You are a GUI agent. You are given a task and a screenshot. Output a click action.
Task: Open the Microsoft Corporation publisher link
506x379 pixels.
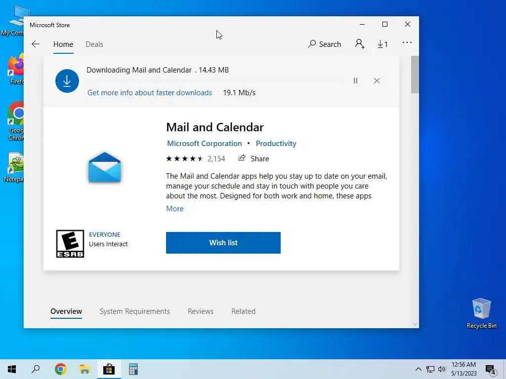[204, 144]
